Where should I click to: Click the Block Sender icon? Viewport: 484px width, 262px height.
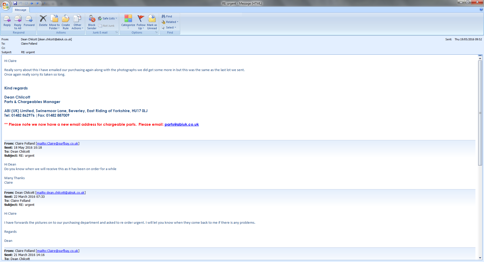pyautogui.click(x=92, y=22)
